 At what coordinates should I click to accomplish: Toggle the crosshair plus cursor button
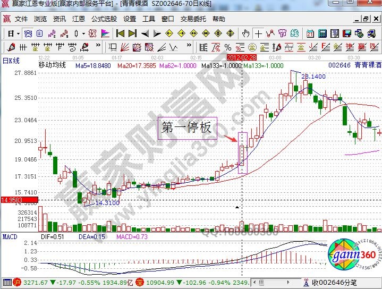click(258, 33)
